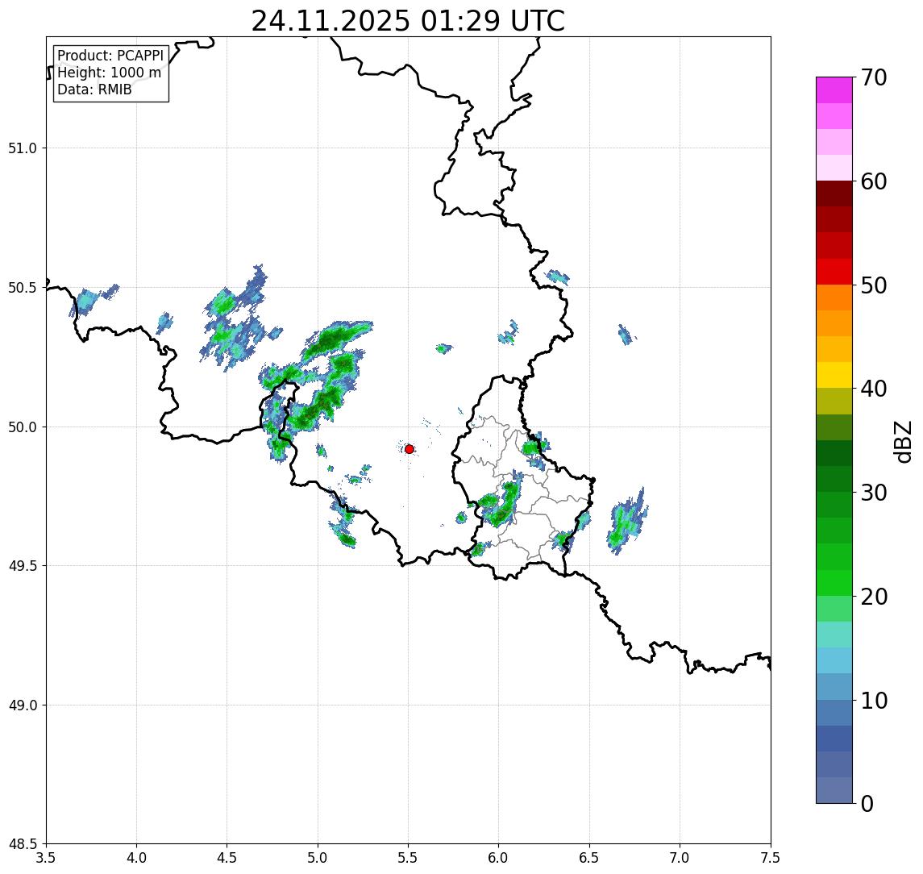The image size is (923, 874).
Task: Click the longitude axis label 7.5
Action: point(771,858)
